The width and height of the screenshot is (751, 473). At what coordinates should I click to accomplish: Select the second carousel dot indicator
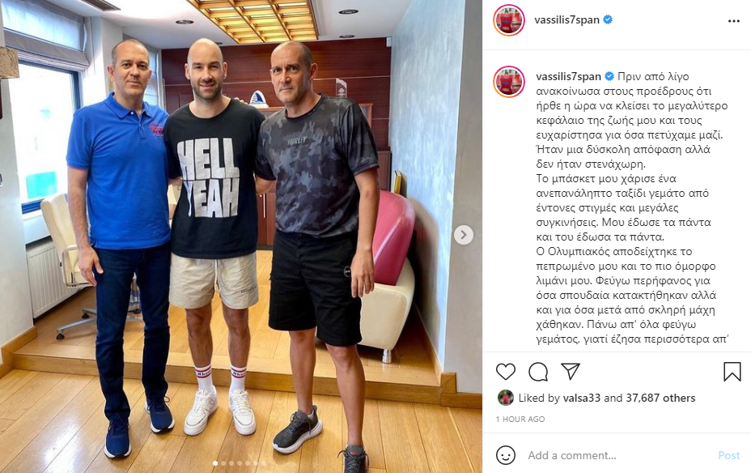[223, 463]
